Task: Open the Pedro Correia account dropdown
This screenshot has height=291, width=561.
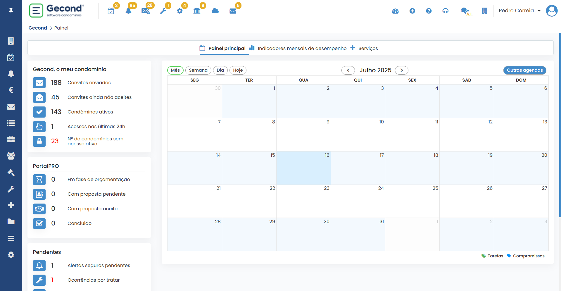Action: (519, 11)
